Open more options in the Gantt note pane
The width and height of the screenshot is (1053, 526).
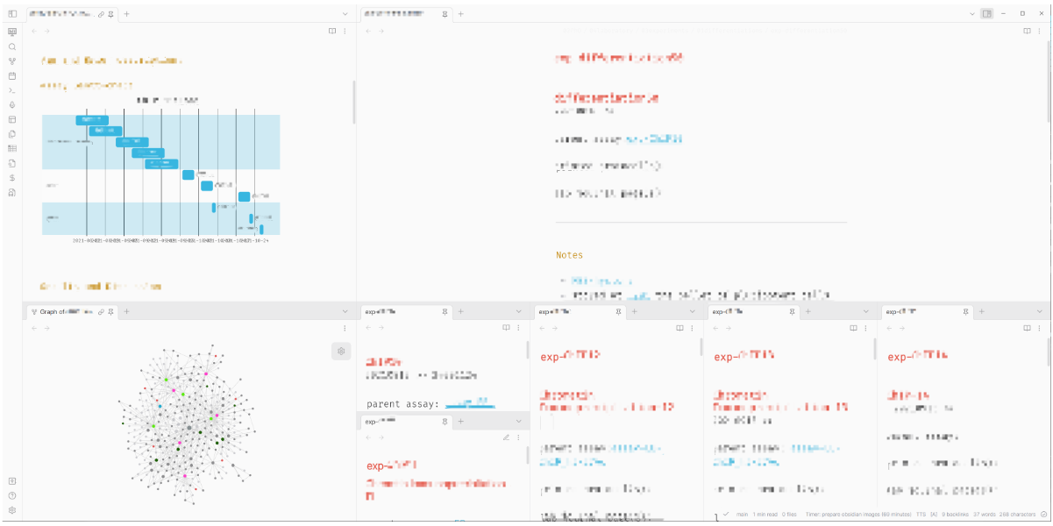tap(344, 31)
